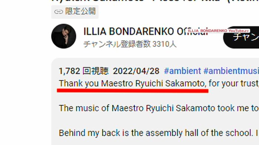
Task: Click the red underline below Ryuichi Sakamoto
Action: pos(132,91)
